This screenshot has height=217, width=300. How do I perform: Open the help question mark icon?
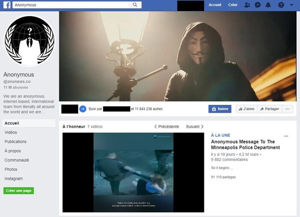281,5
